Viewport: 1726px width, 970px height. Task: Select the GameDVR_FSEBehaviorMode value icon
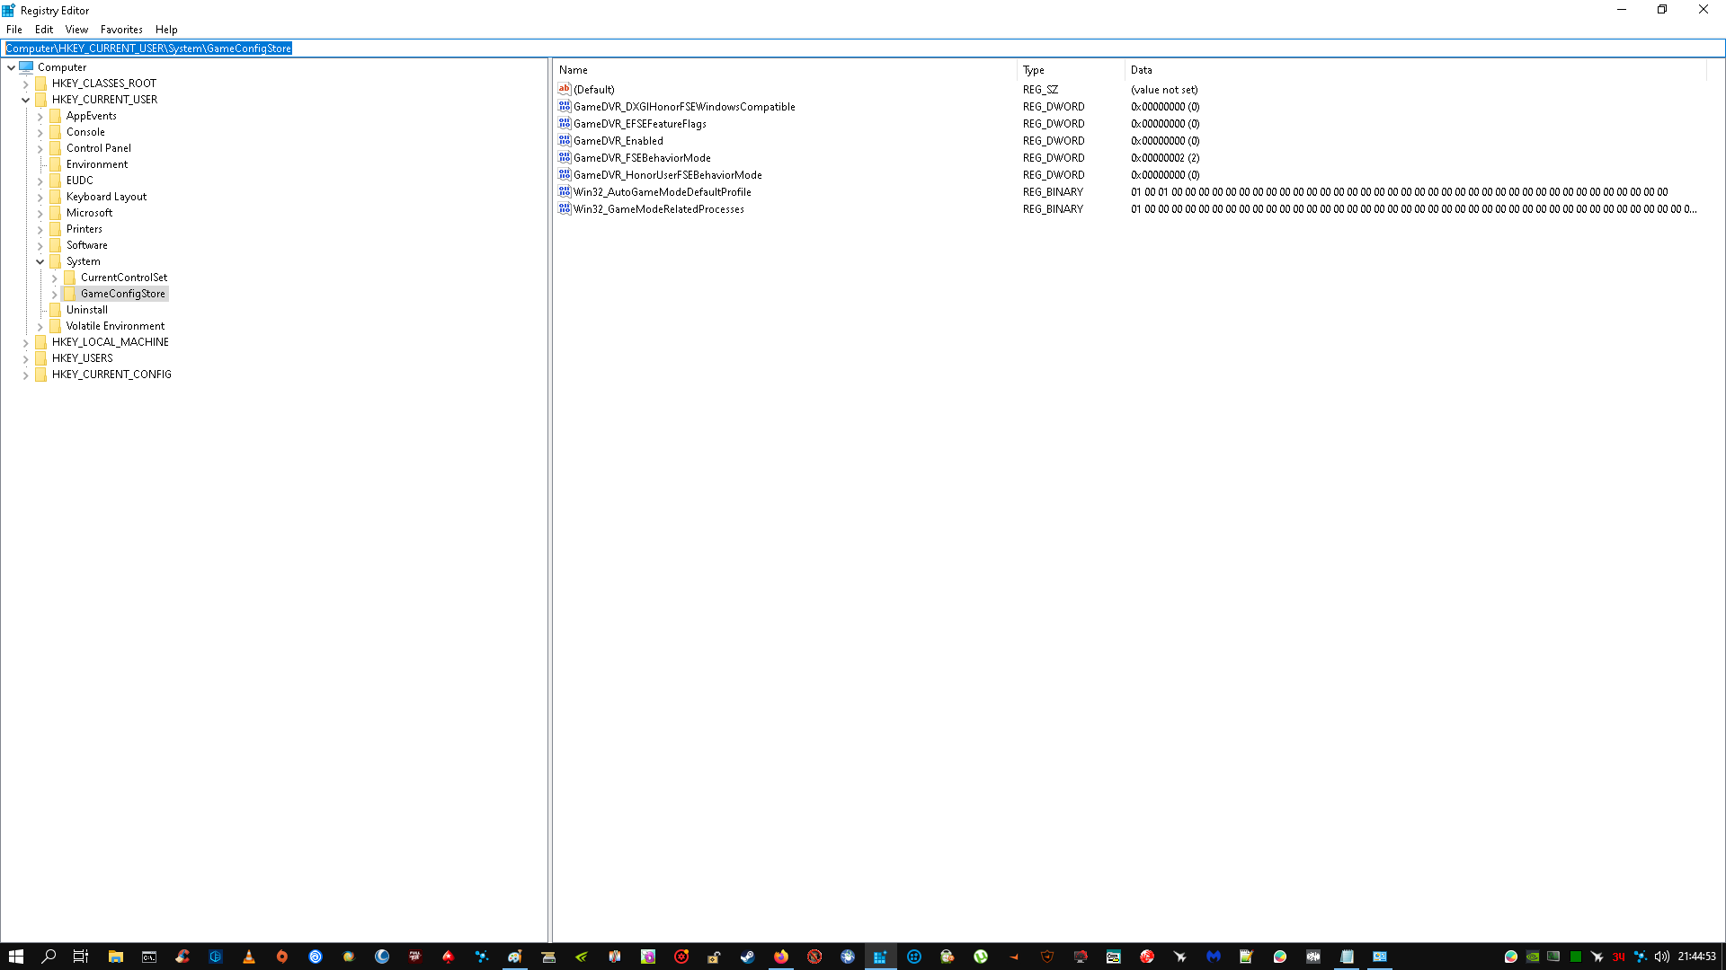(564, 157)
